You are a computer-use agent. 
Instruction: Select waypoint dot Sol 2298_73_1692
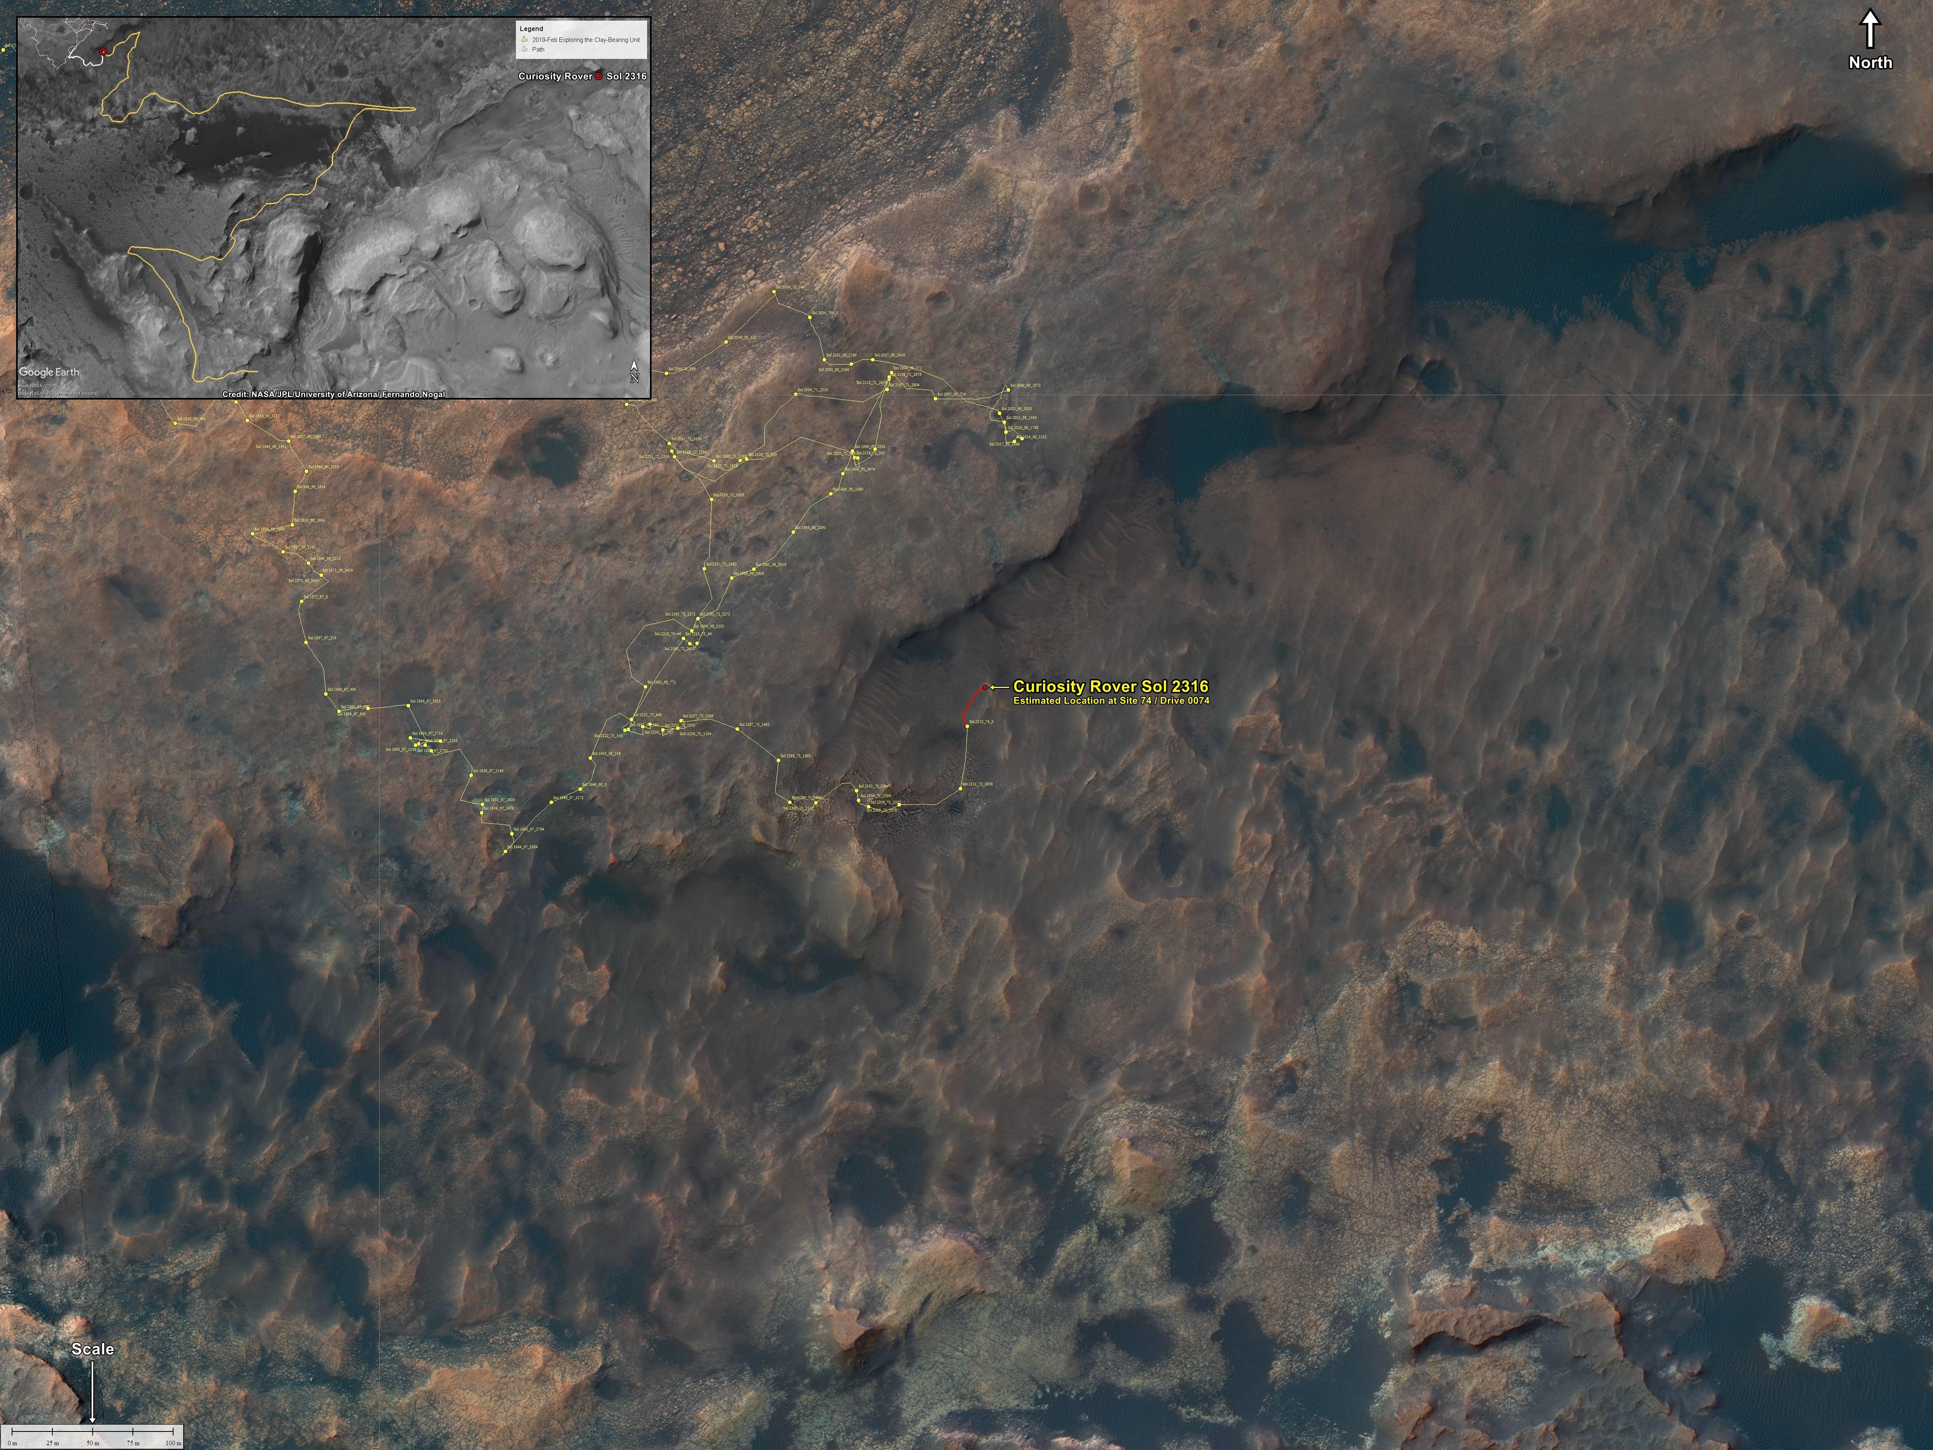778,760
